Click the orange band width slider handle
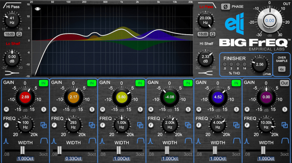 [x=59, y=150]
